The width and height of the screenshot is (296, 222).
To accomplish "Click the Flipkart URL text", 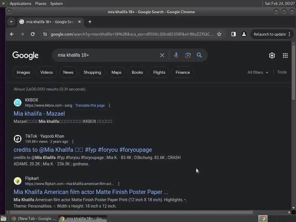I will (69, 184).
